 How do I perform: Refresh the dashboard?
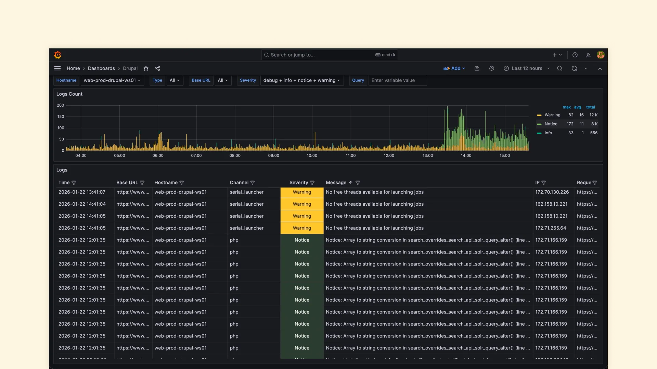[x=575, y=68]
